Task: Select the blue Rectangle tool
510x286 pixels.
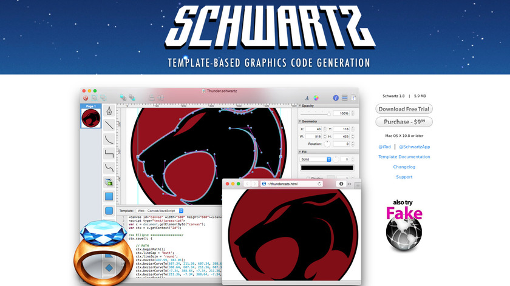Action: (109, 196)
